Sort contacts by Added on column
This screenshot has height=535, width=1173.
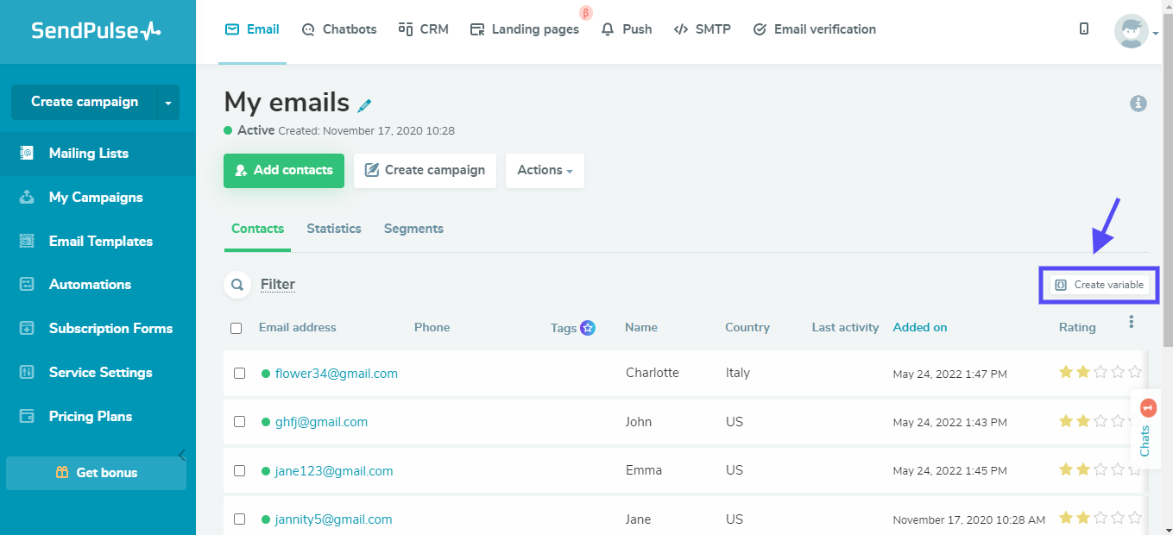(919, 328)
